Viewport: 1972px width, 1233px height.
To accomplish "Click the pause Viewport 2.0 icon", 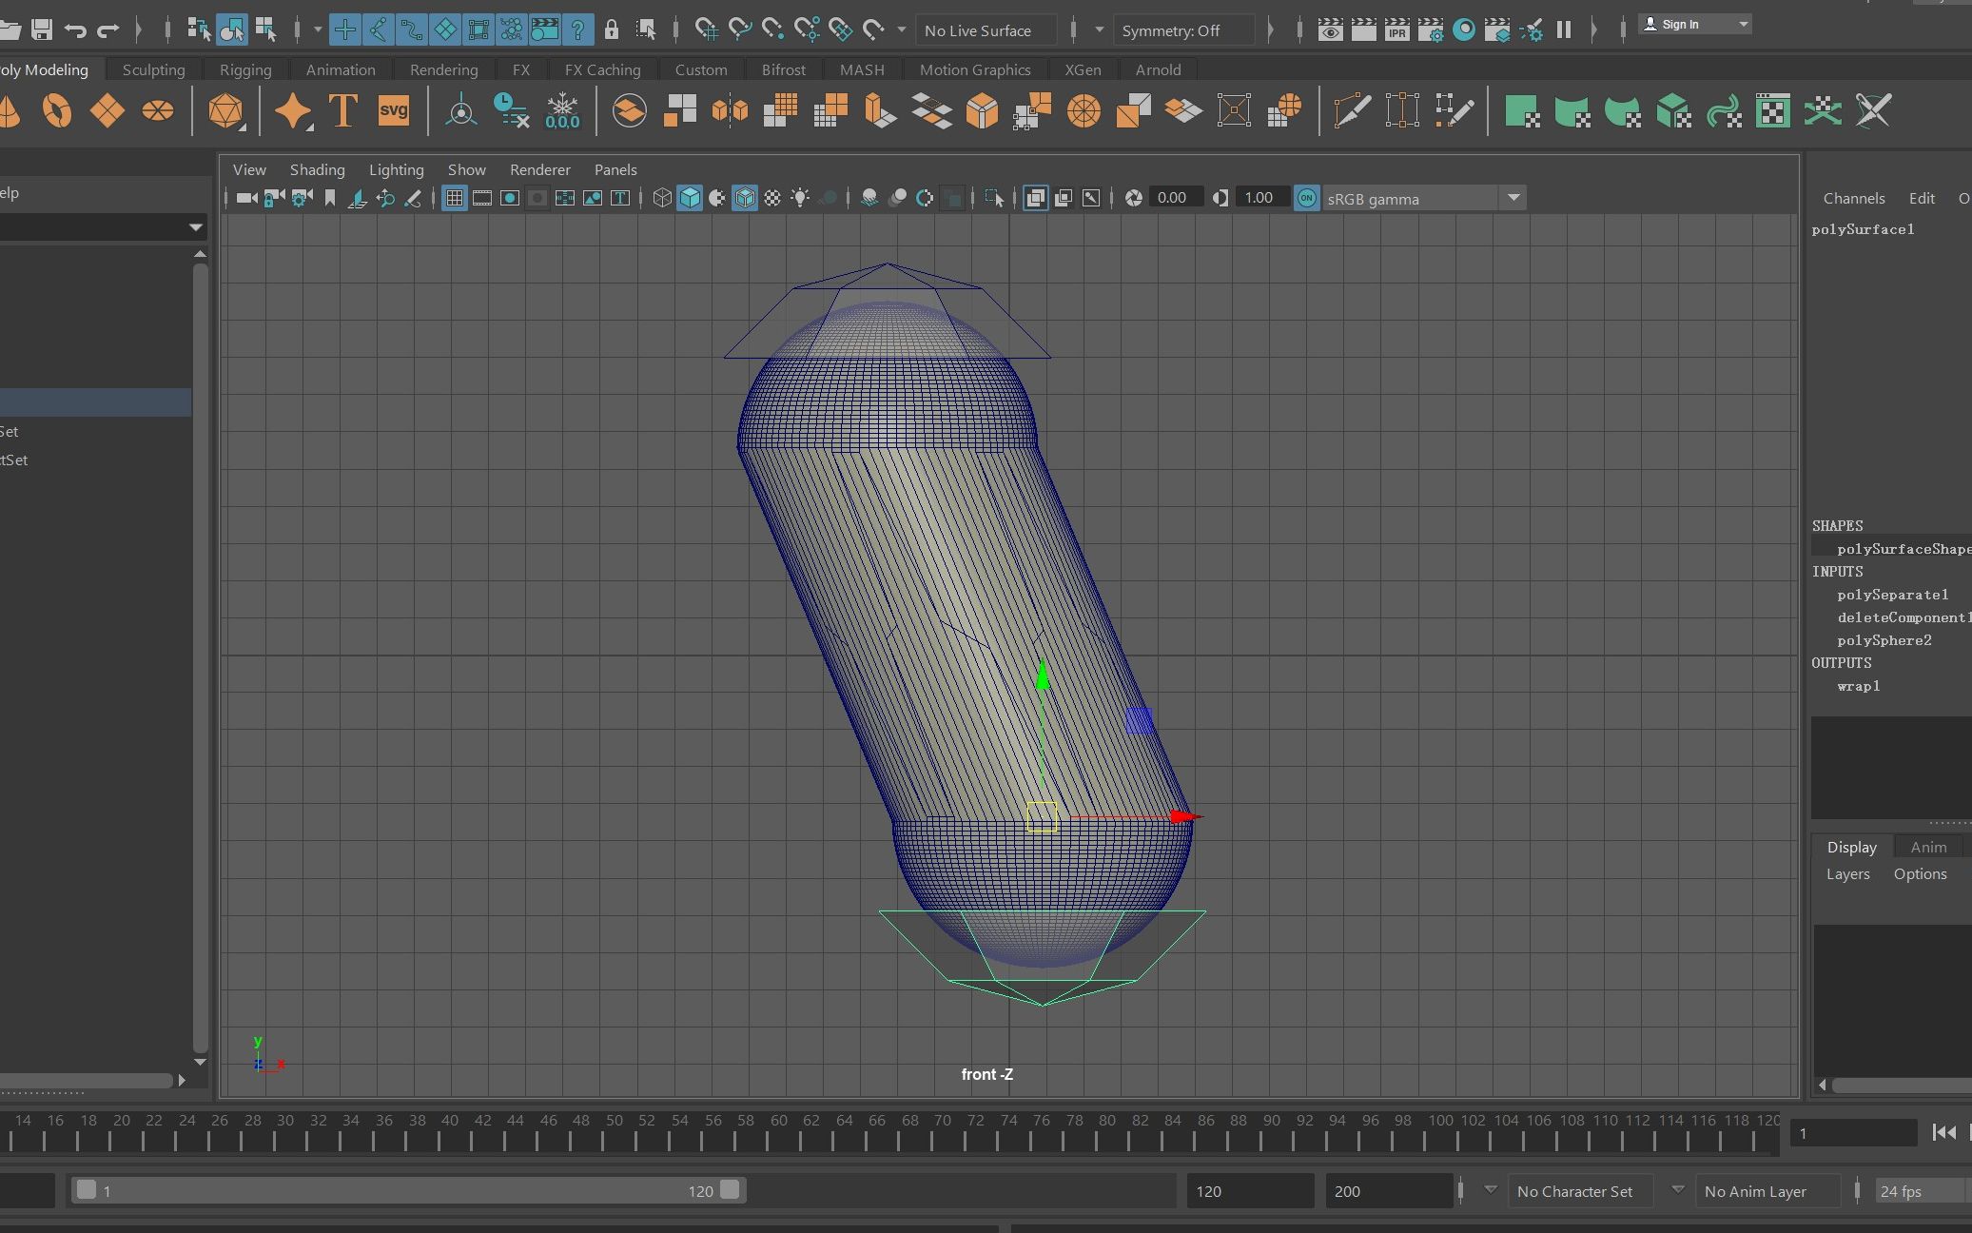I will 1563,29.
